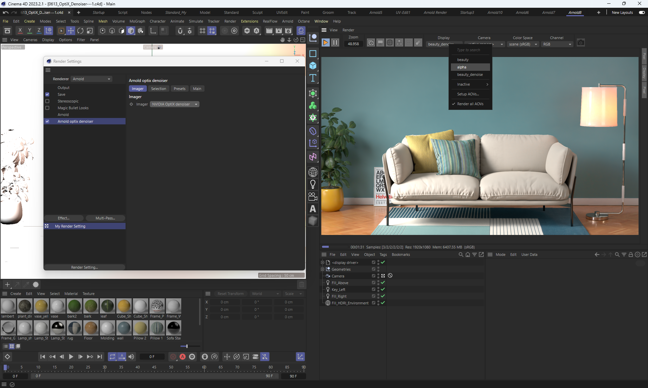
Task: Enable the Magic Bullet Looks checkbox
Action: pyautogui.click(x=47, y=108)
